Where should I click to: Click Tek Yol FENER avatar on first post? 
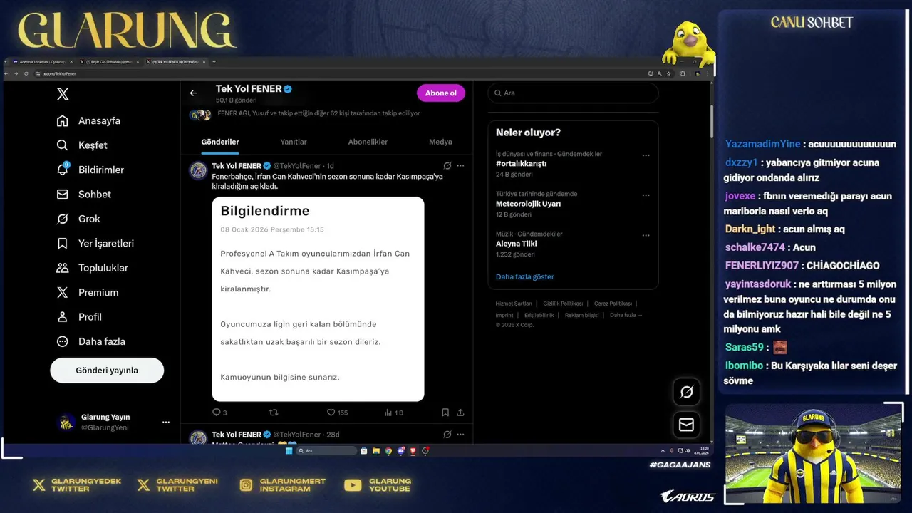[x=198, y=170]
